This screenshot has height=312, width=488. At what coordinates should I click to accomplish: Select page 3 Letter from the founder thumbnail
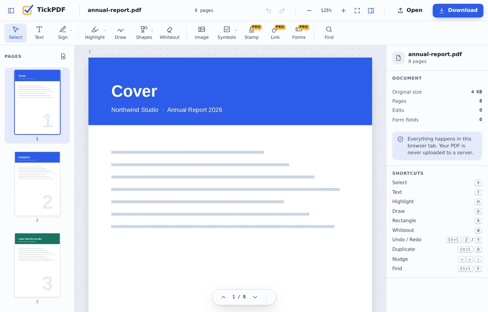[x=37, y=265]
